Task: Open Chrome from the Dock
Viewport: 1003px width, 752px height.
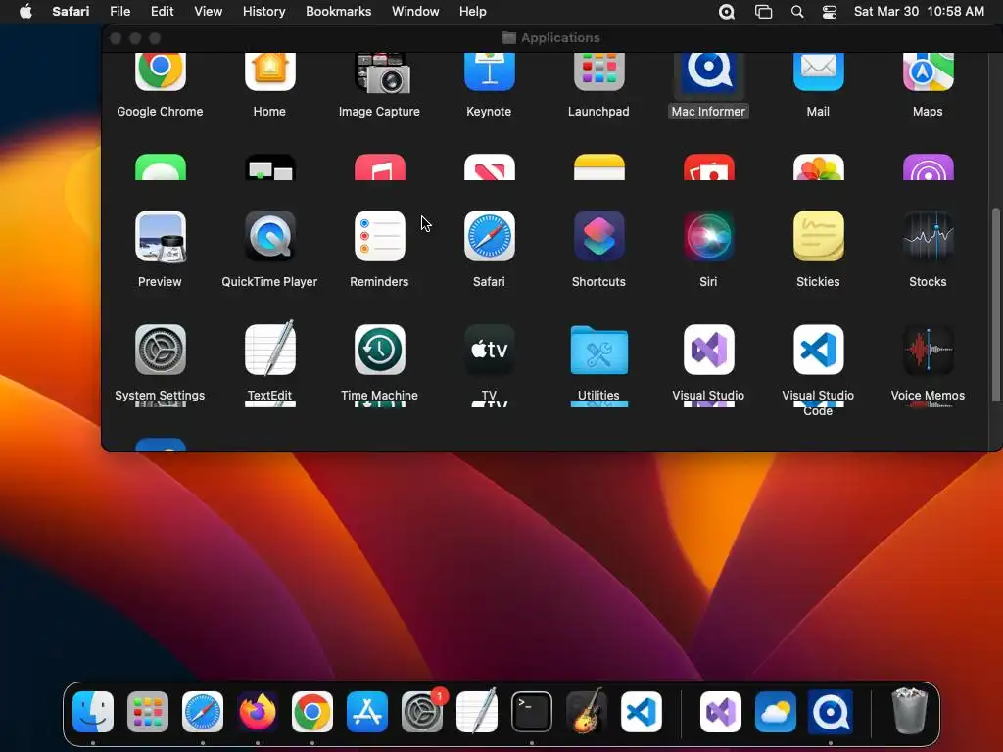Action: point(312,712)
